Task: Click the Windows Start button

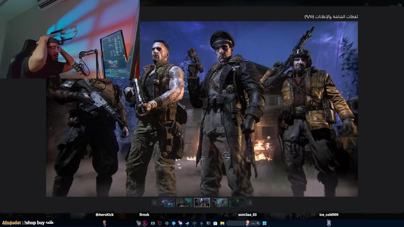Action: pyautogui.click(x=264, y=223)
